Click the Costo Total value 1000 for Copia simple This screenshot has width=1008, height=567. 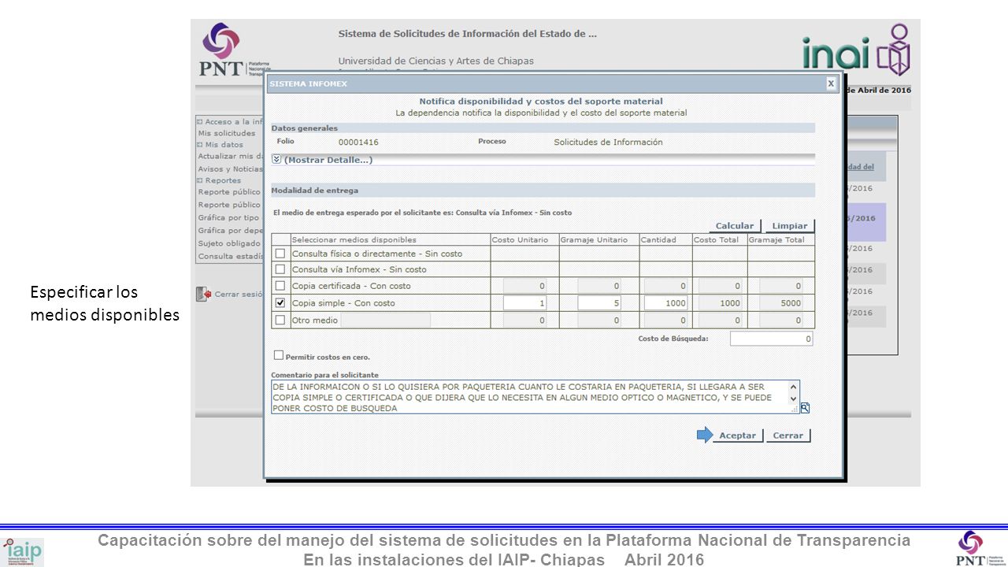721,303
